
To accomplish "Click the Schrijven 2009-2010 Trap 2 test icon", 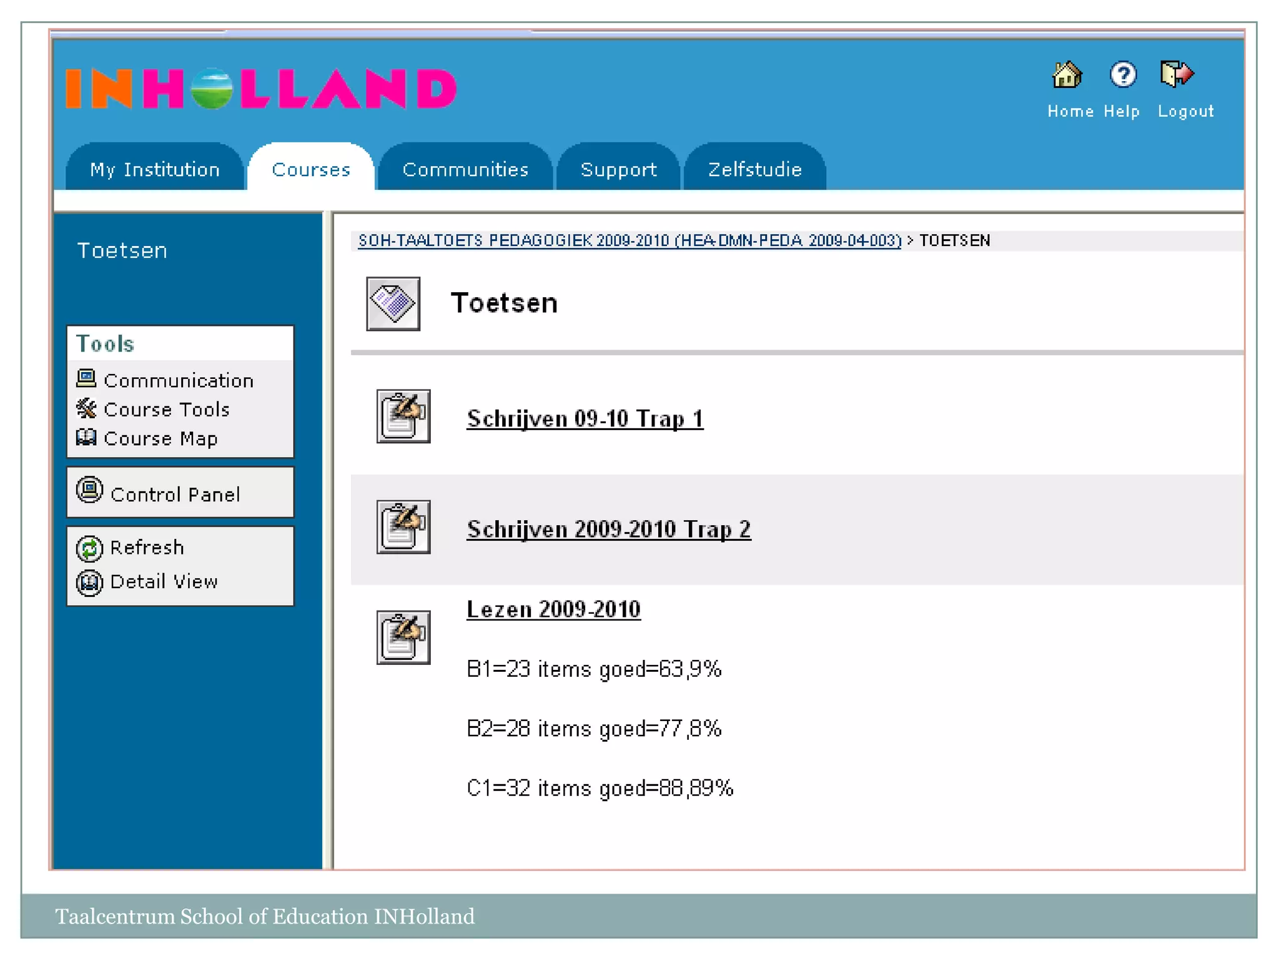I will click(x=403, y=527).
